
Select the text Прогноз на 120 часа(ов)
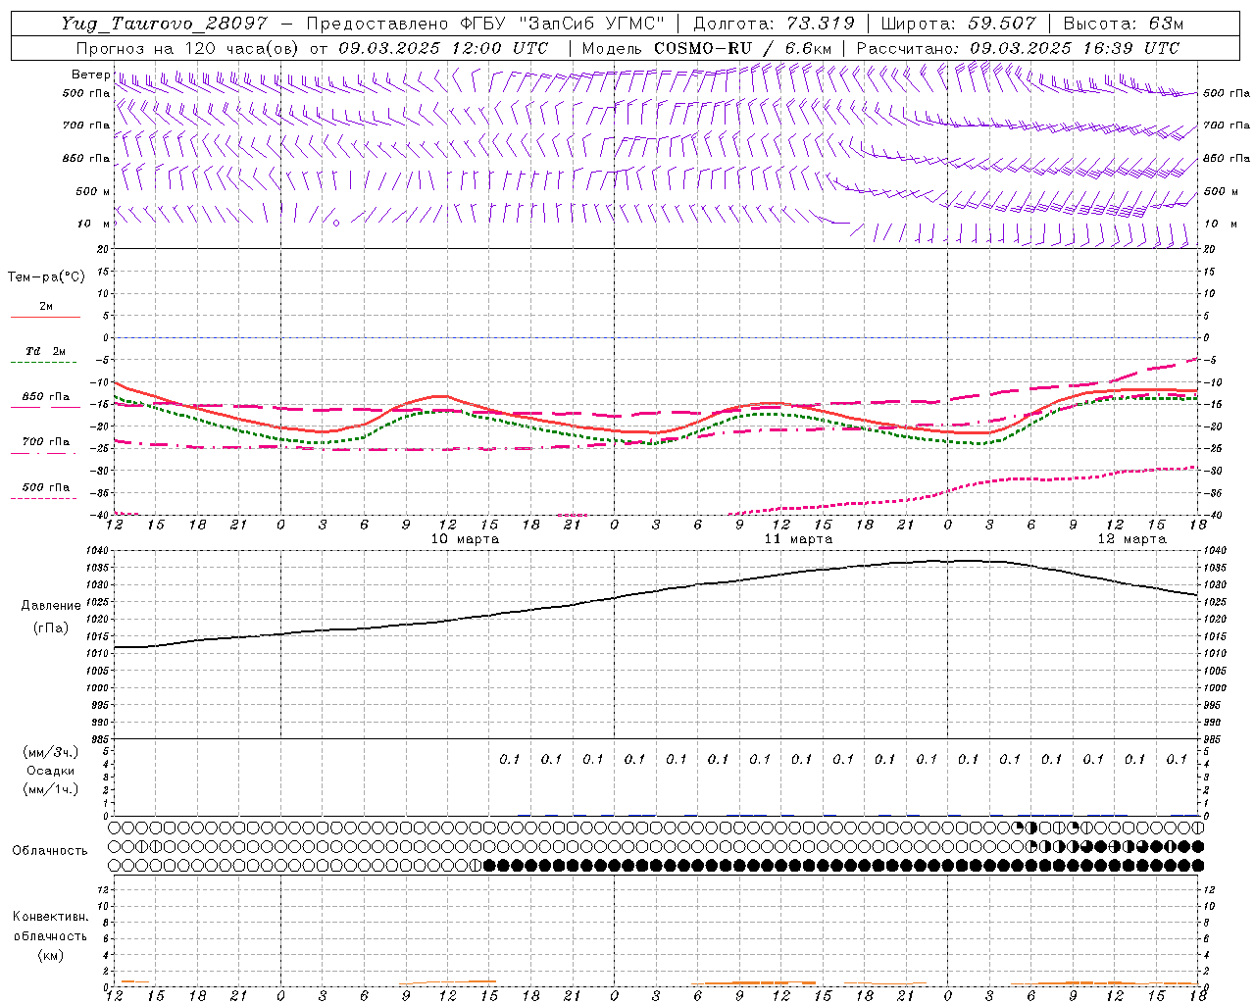(x=188, y=48)
